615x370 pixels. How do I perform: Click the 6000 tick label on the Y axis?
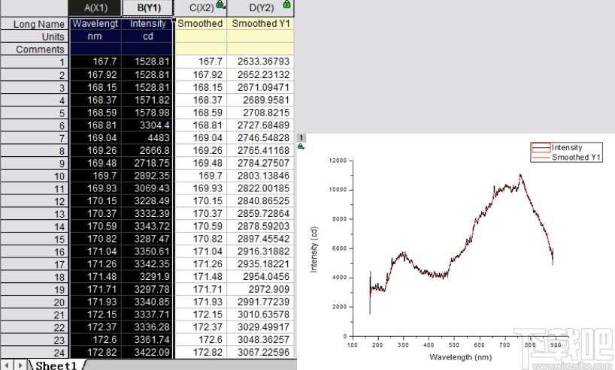pyautogui.click(x=339, y=248)
